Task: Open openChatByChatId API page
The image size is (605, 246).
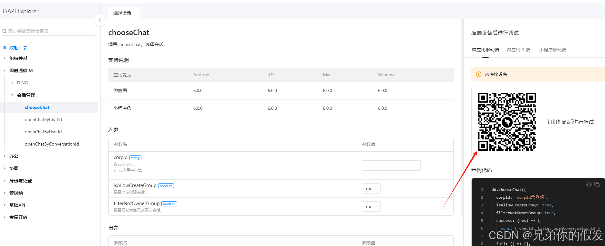Action: point(43,119)
